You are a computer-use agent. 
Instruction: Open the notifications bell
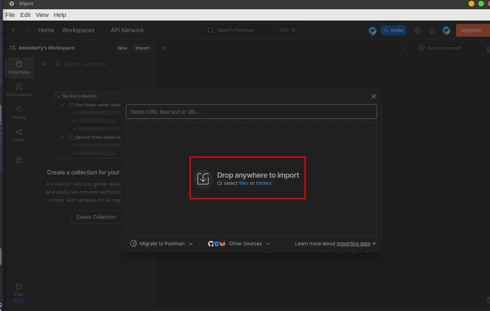(x=431, y=30)
